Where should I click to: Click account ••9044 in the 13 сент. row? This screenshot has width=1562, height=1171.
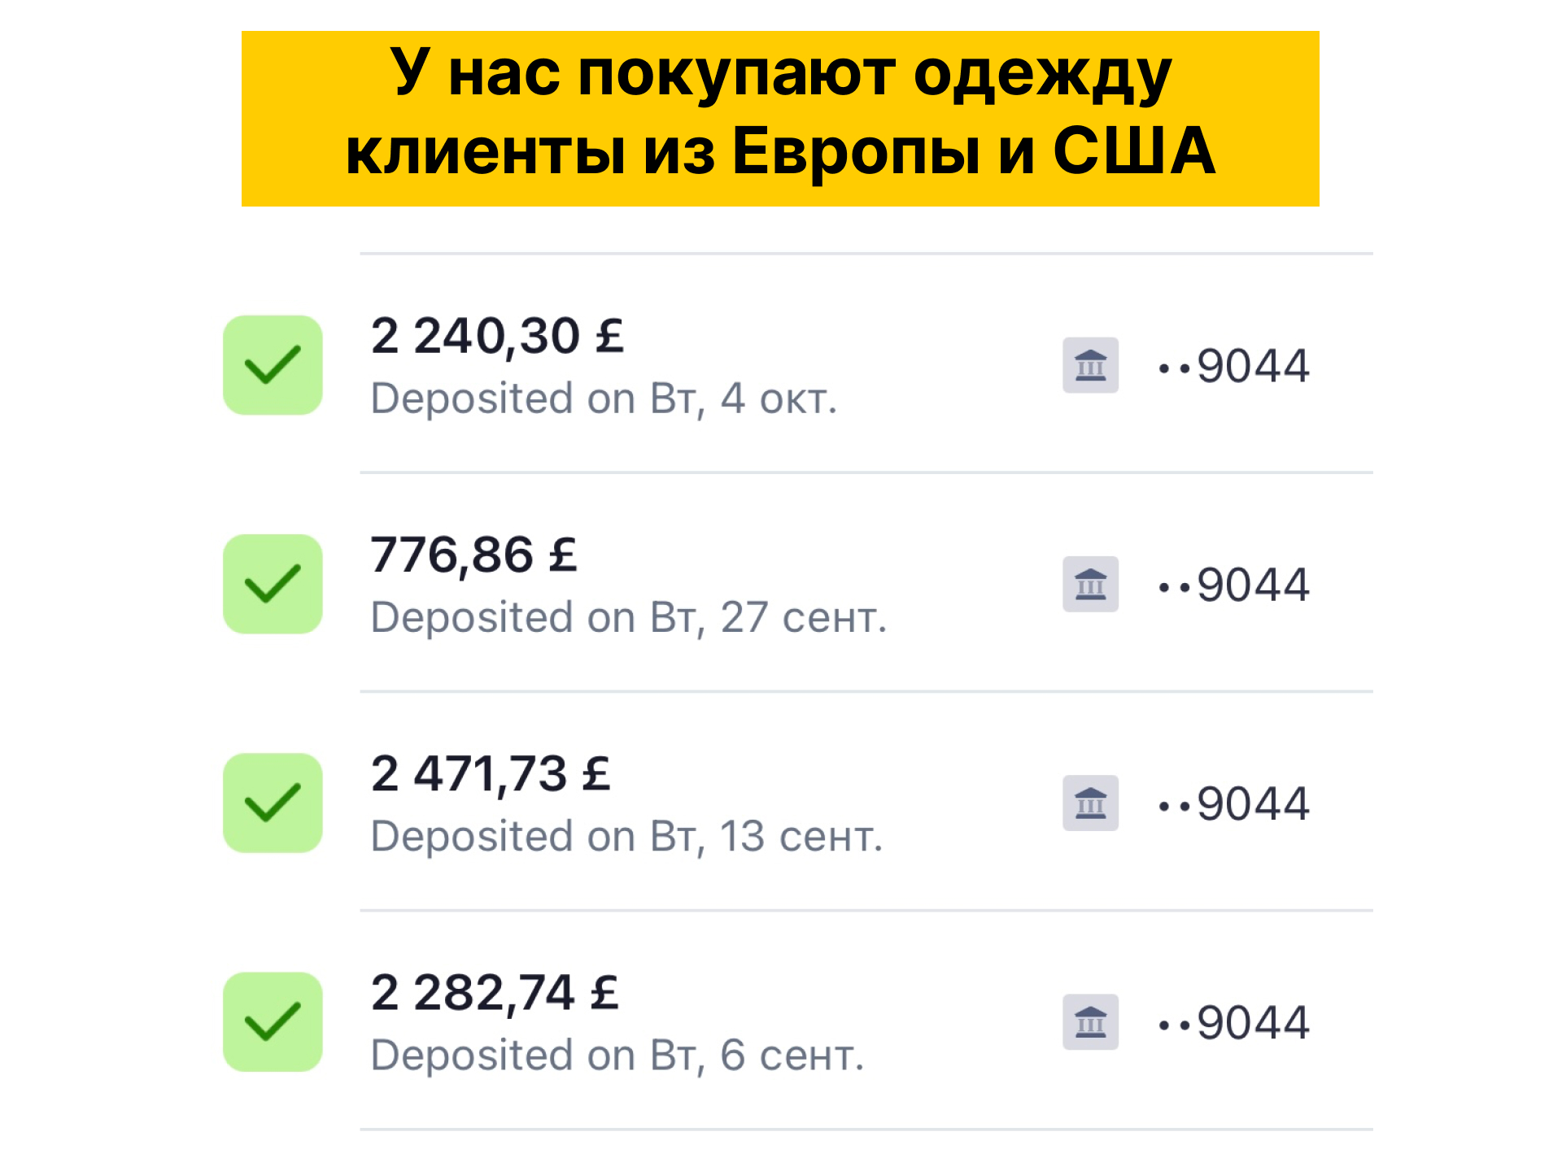[1233, 803]
